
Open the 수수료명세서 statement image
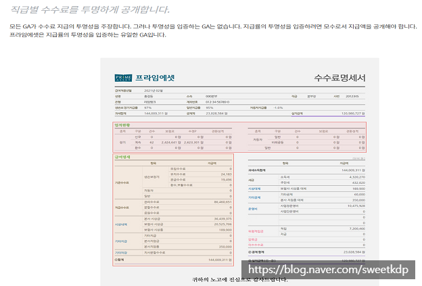pos(240,172)
